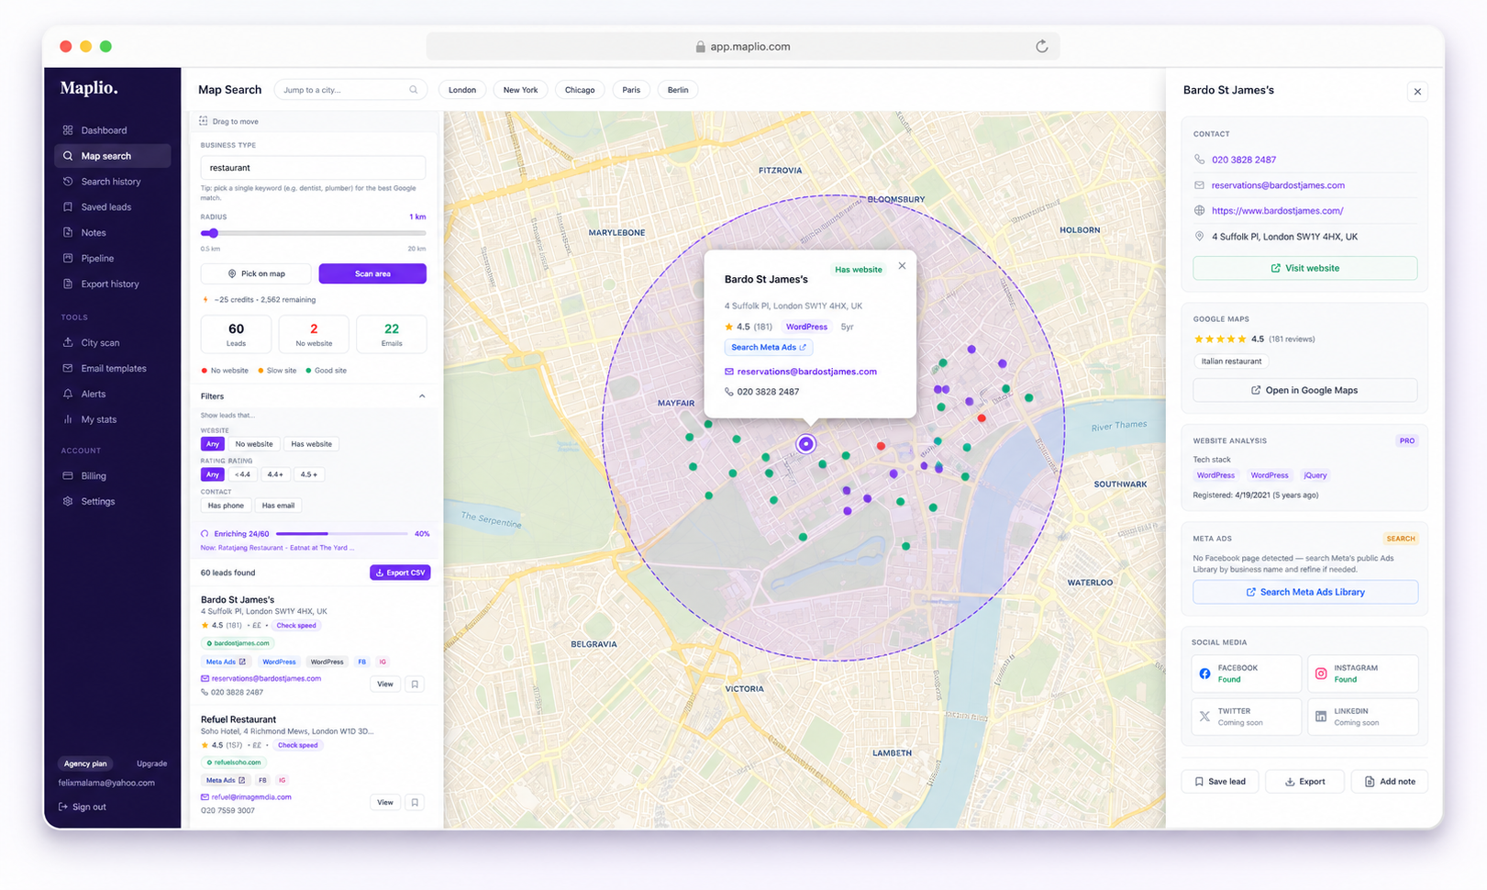Open My stats chart icon
This screenshot has width=1487, height=890.
[x=68, y=419]
